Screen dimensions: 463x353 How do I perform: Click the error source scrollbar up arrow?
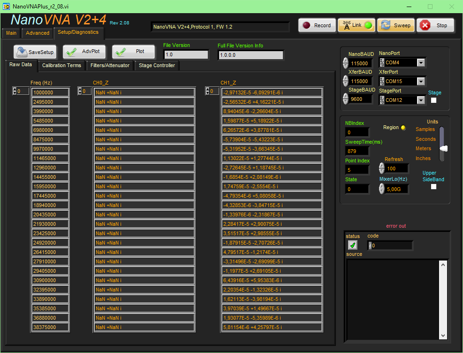point(443,265)
